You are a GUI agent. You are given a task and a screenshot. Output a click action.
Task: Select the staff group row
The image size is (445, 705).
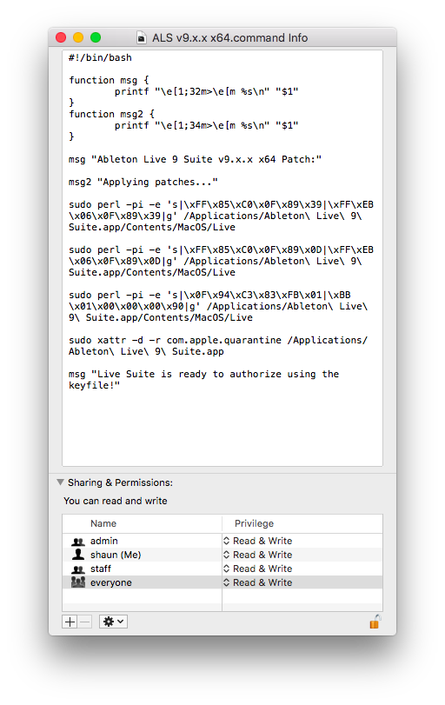tap(222, 569)
